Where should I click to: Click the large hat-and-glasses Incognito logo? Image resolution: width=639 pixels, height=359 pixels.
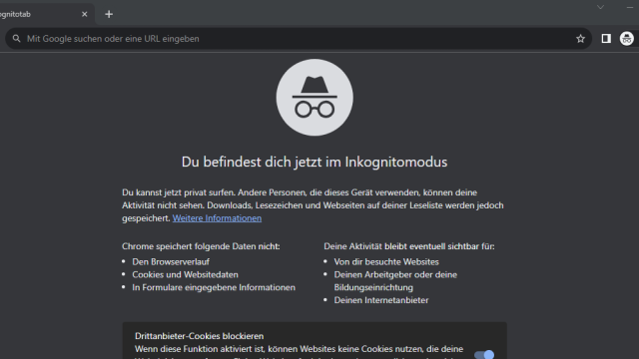coord(315,98)
